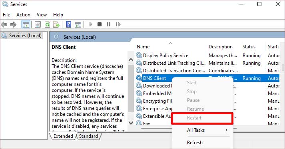
Task: Click the Stop Service square icon
Action: [100, 24]
